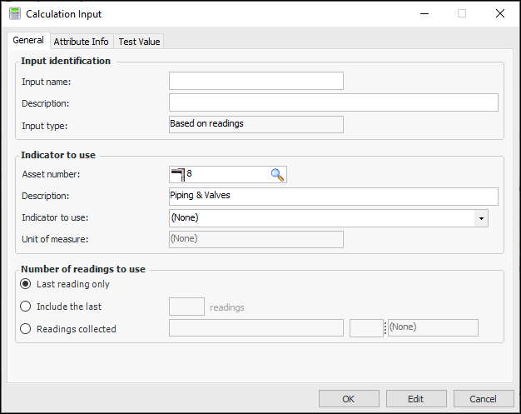Screen dimensions: 521x414
Task: Switch to the Attribute Info tab
Action: (x=81, y=42)
